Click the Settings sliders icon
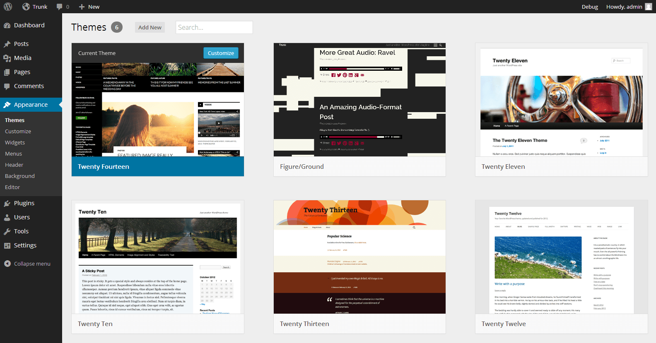 coord(7,245)
